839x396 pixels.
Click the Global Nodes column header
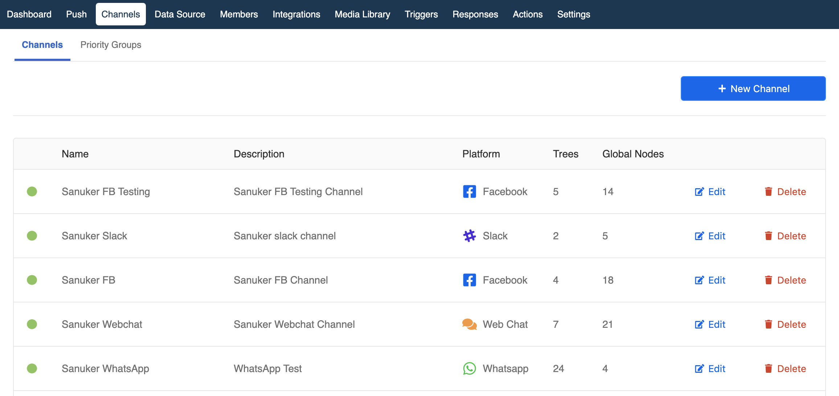633,154
